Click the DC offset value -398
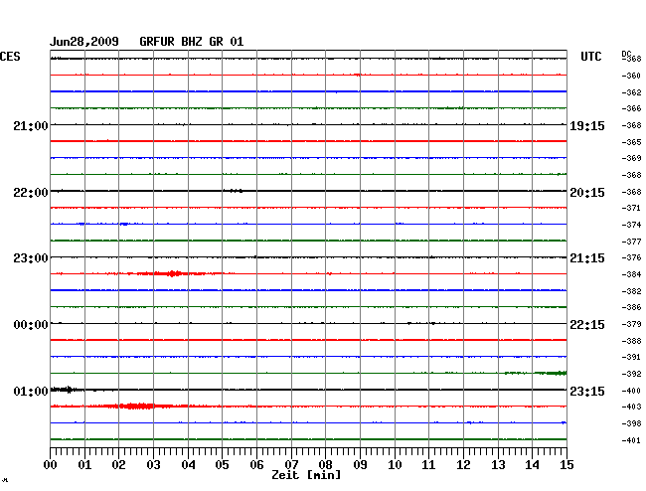 click(631, 423)
